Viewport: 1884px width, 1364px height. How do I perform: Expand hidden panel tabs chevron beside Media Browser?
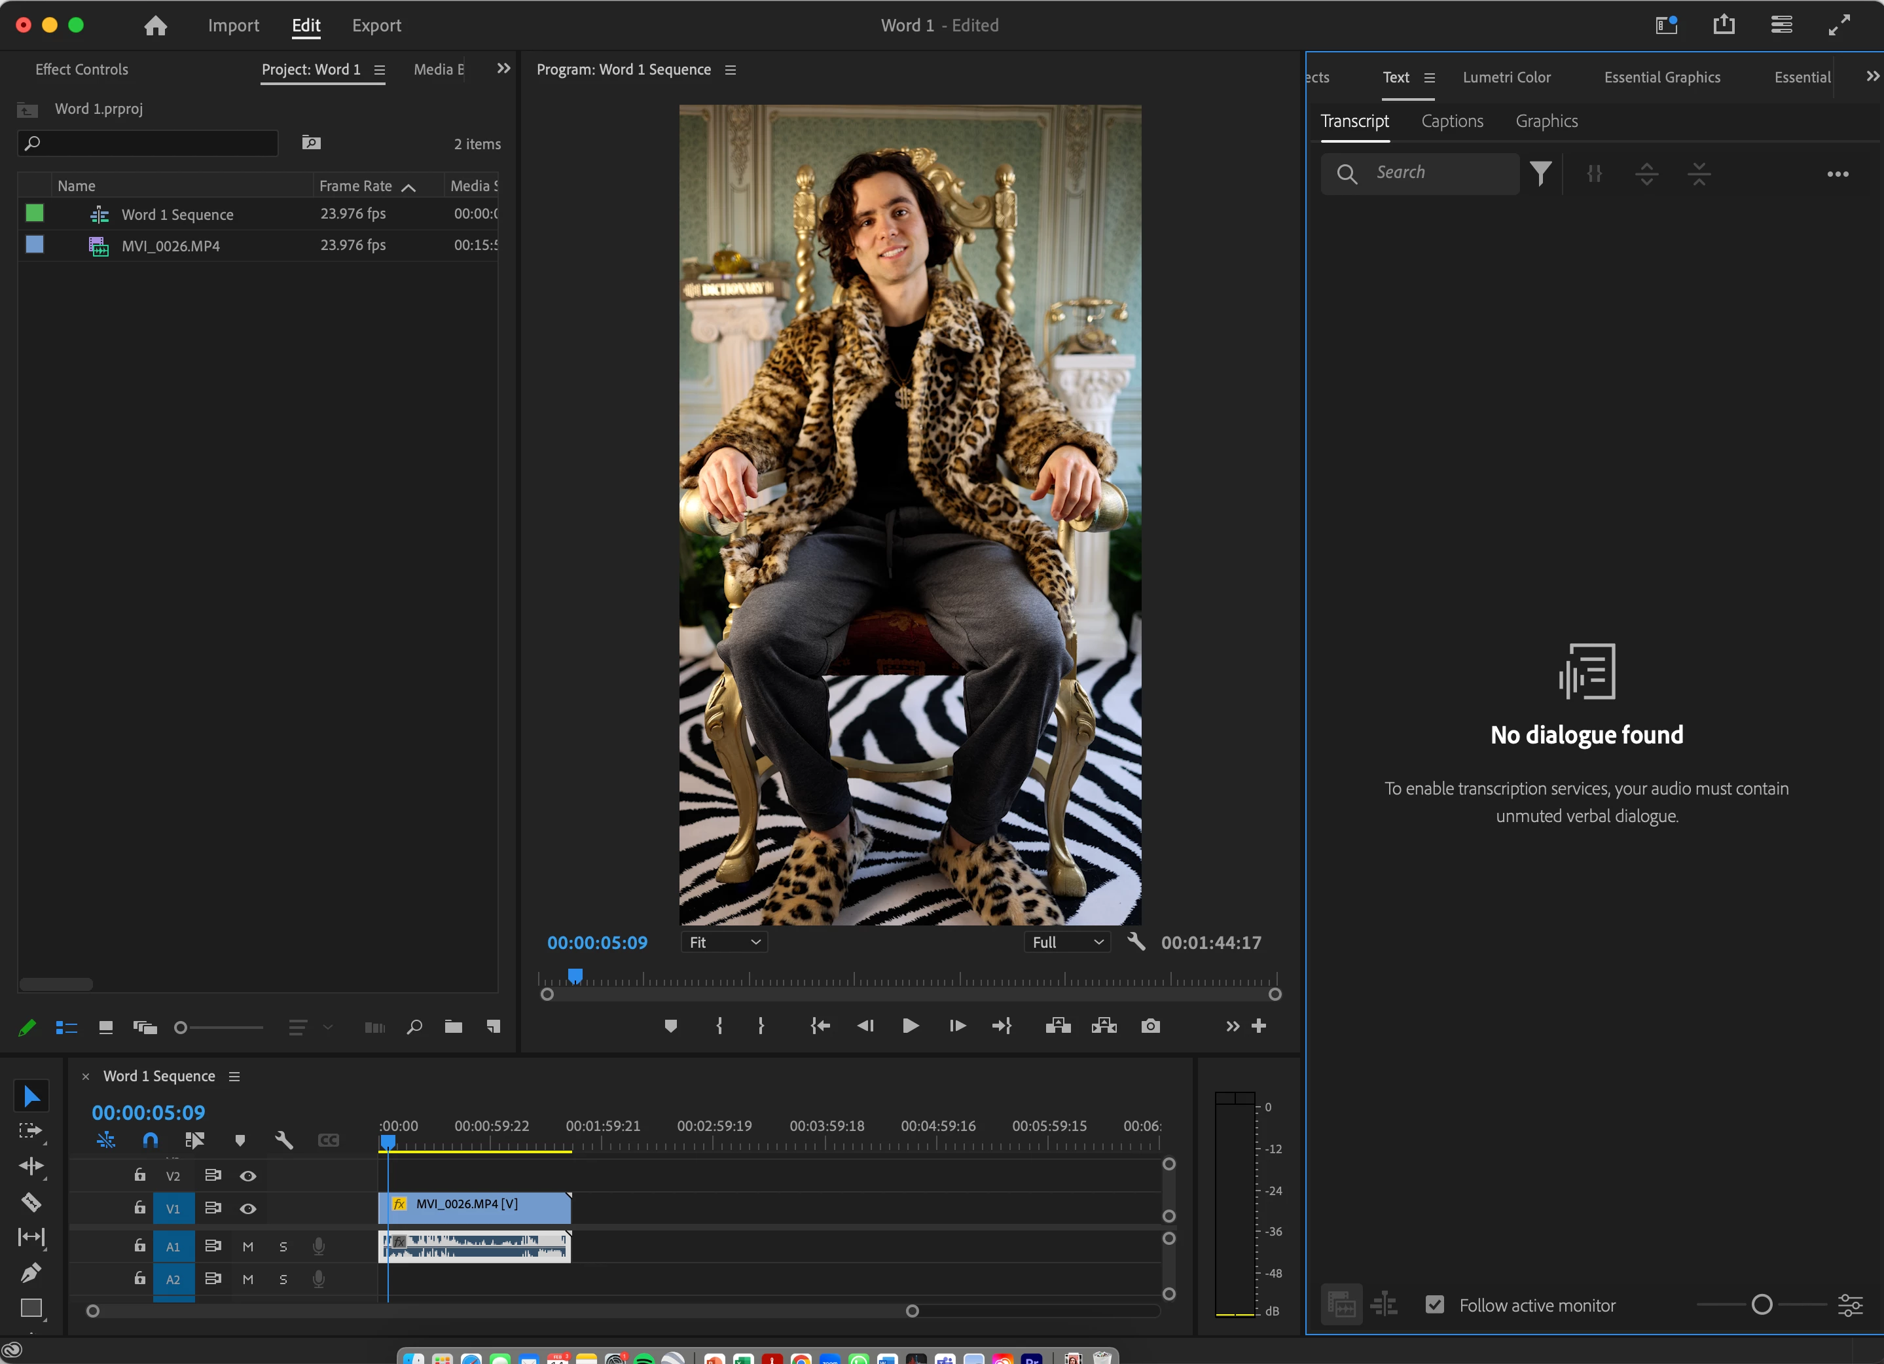503,69
